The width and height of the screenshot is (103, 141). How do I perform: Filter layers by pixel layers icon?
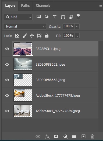click(39, 17)
